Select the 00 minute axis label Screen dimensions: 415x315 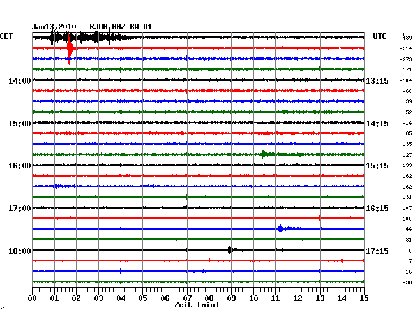pyautogui.click(x=33, y=298)
